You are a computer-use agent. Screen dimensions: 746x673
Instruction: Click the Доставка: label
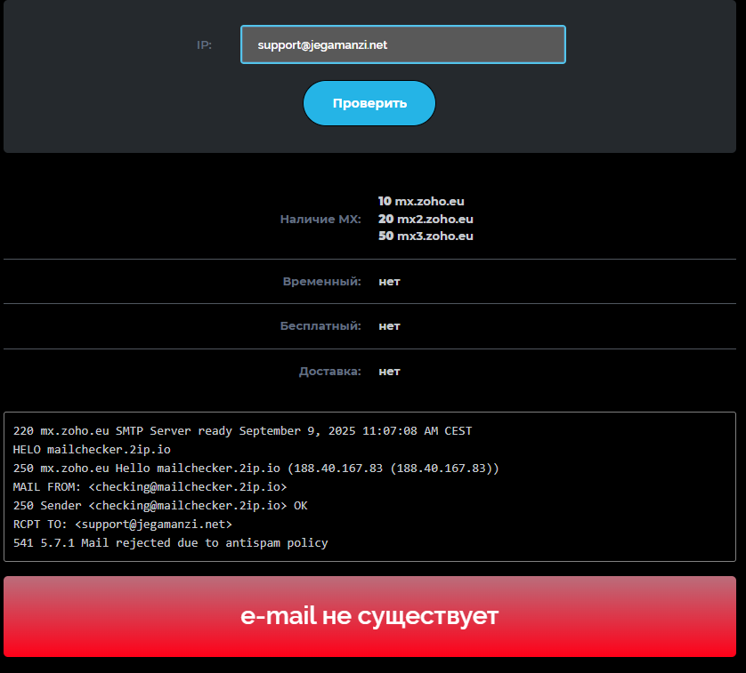(x=329, y=371)
